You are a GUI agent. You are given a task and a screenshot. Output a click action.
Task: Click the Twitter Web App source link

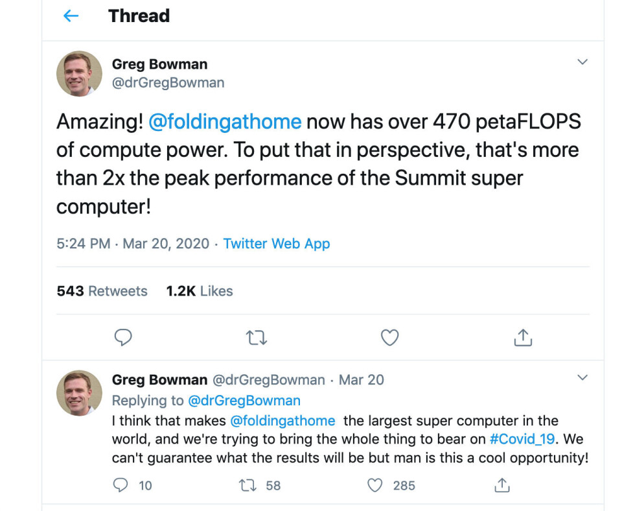click(277, 244)
